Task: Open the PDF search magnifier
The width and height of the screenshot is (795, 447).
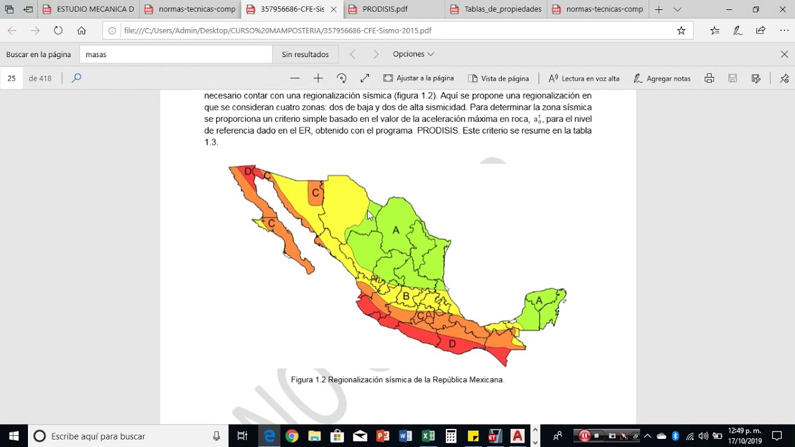Action: tap(76, 78)
